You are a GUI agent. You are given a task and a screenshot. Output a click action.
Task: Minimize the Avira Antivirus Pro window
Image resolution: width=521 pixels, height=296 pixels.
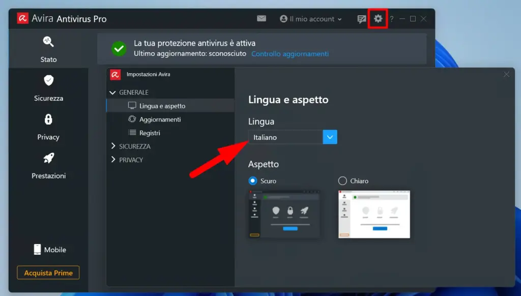click(402, 19)
